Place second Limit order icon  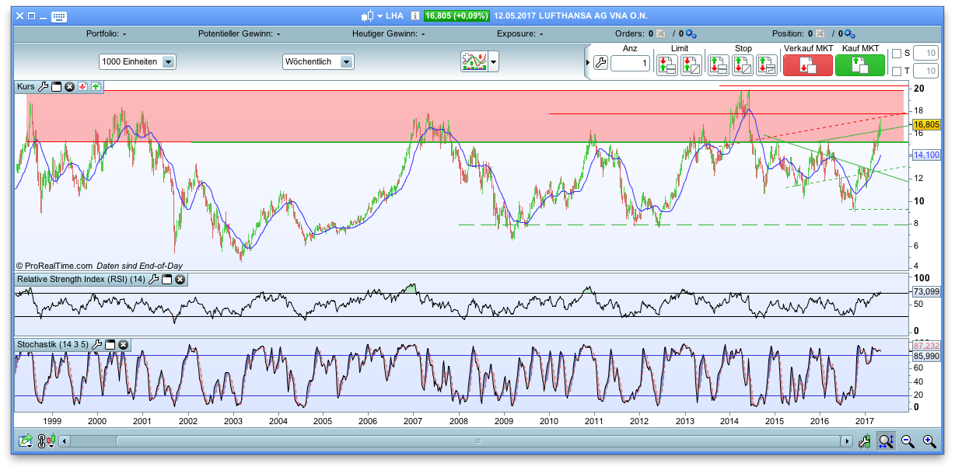click(691, 64)
